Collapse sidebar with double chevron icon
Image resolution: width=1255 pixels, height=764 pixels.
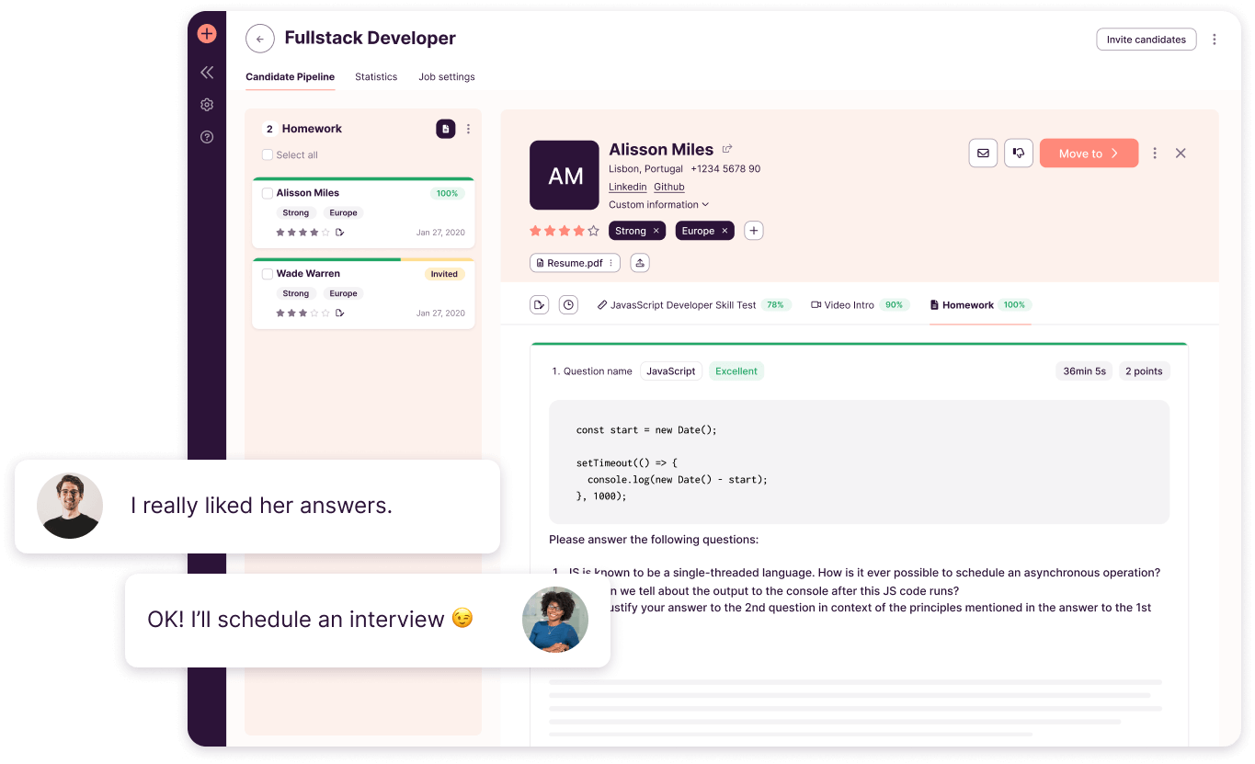207,72
